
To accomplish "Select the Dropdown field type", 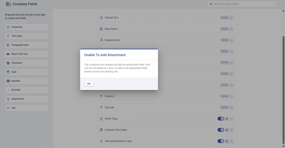I will (x=26, y=27).
